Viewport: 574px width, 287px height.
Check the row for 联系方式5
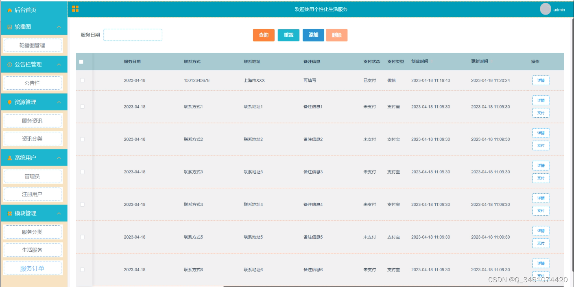click(82, 237)
